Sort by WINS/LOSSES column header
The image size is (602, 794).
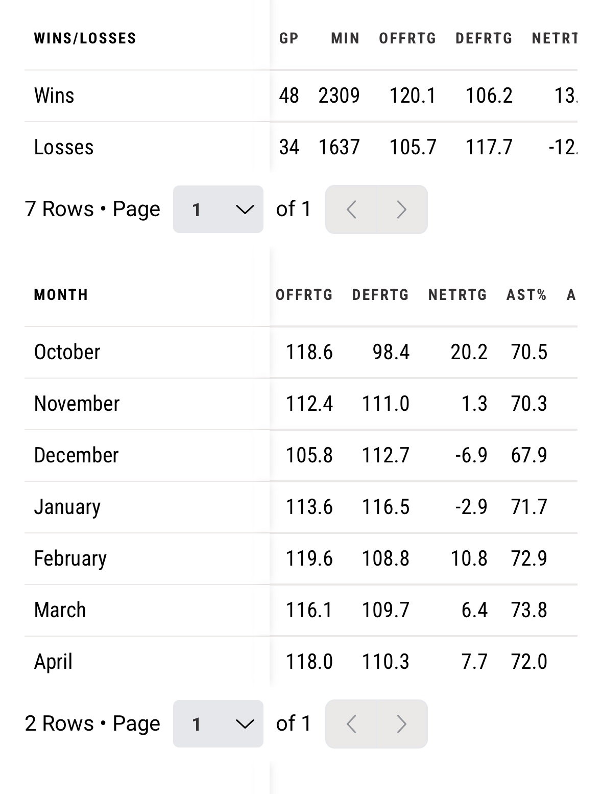(85, 38)
